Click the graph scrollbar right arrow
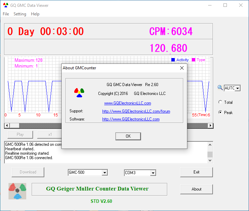The image size is (249, 211). tap(211, 126)
